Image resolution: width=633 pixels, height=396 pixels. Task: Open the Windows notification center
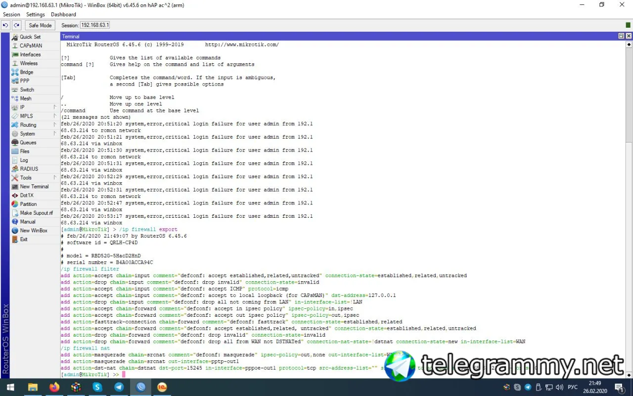point(619,387)
